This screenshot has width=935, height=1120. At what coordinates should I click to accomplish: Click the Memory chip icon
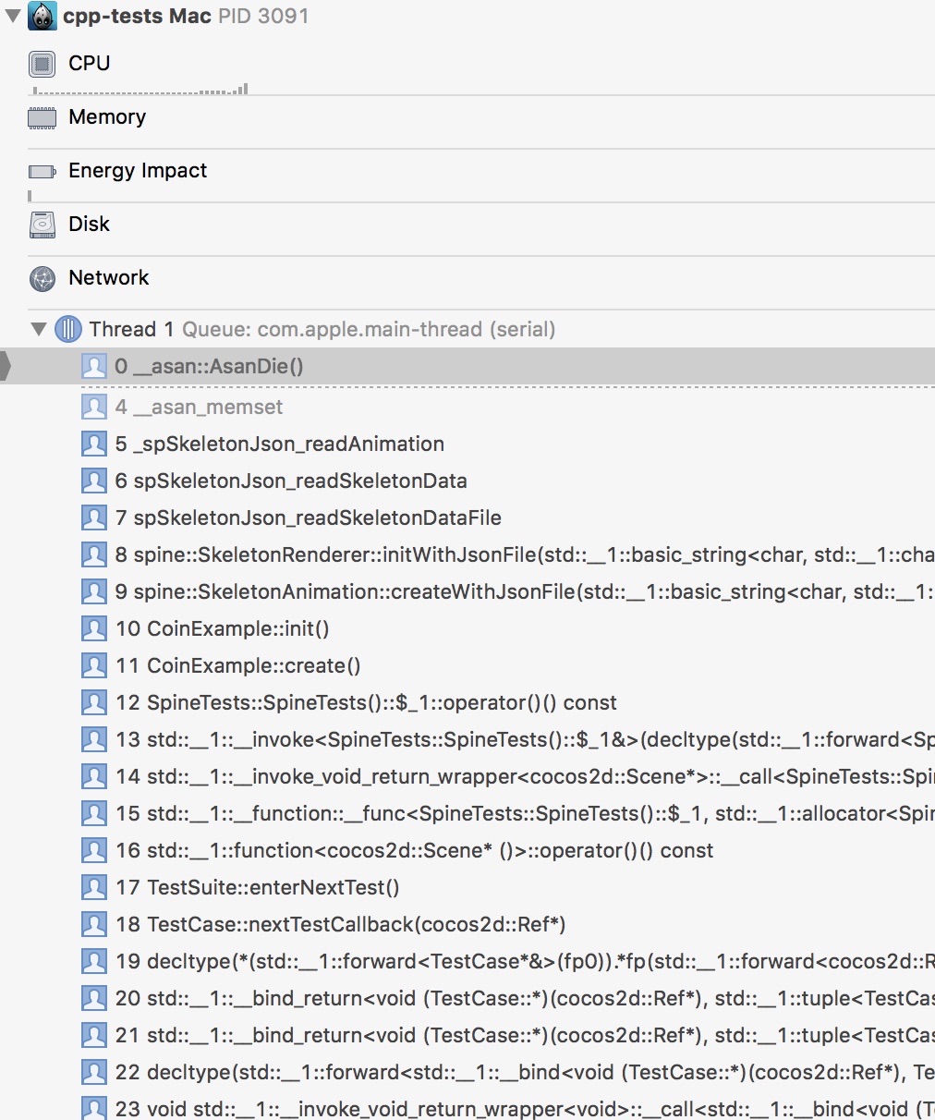tap(42, 117)
